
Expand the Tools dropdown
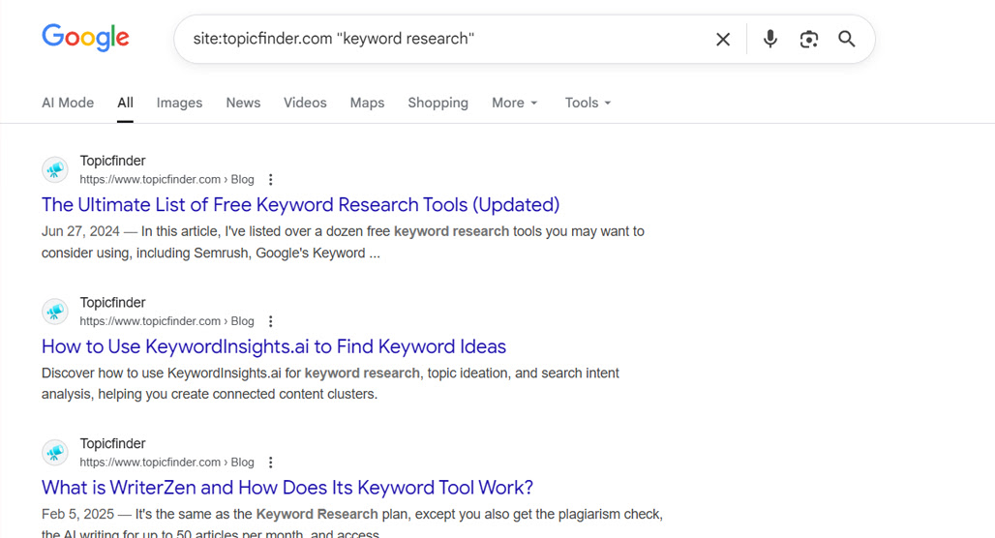click(588, 103)
